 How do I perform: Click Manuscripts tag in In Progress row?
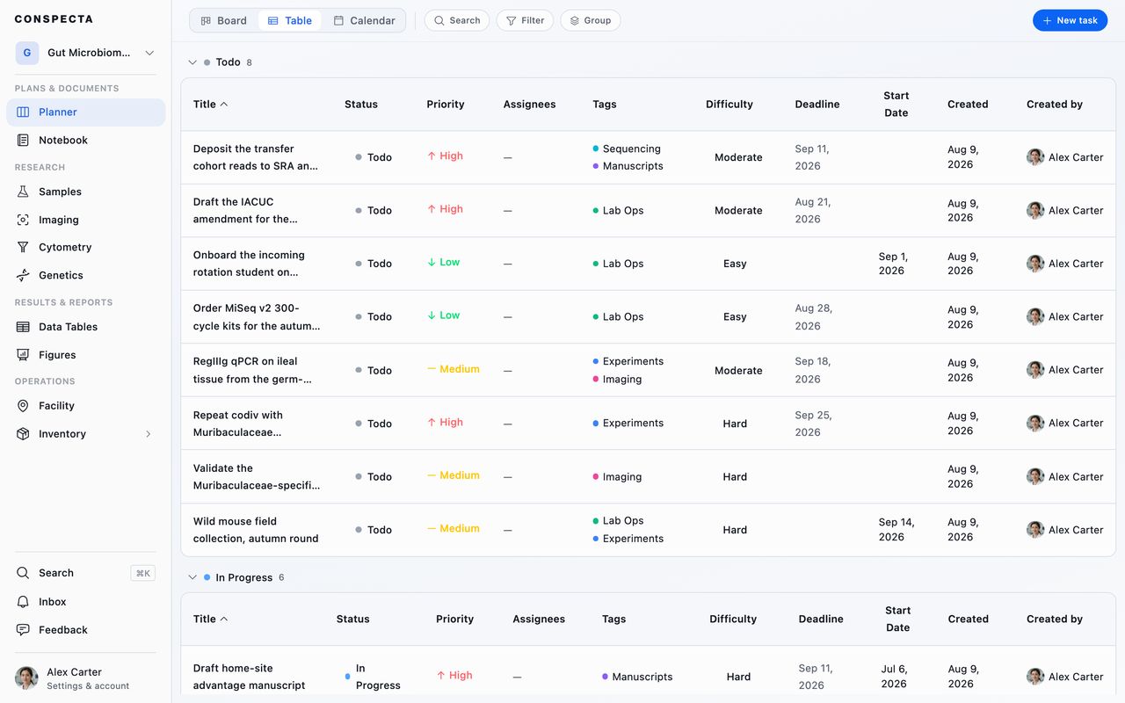pyautogui.click(x=637, y=677)
